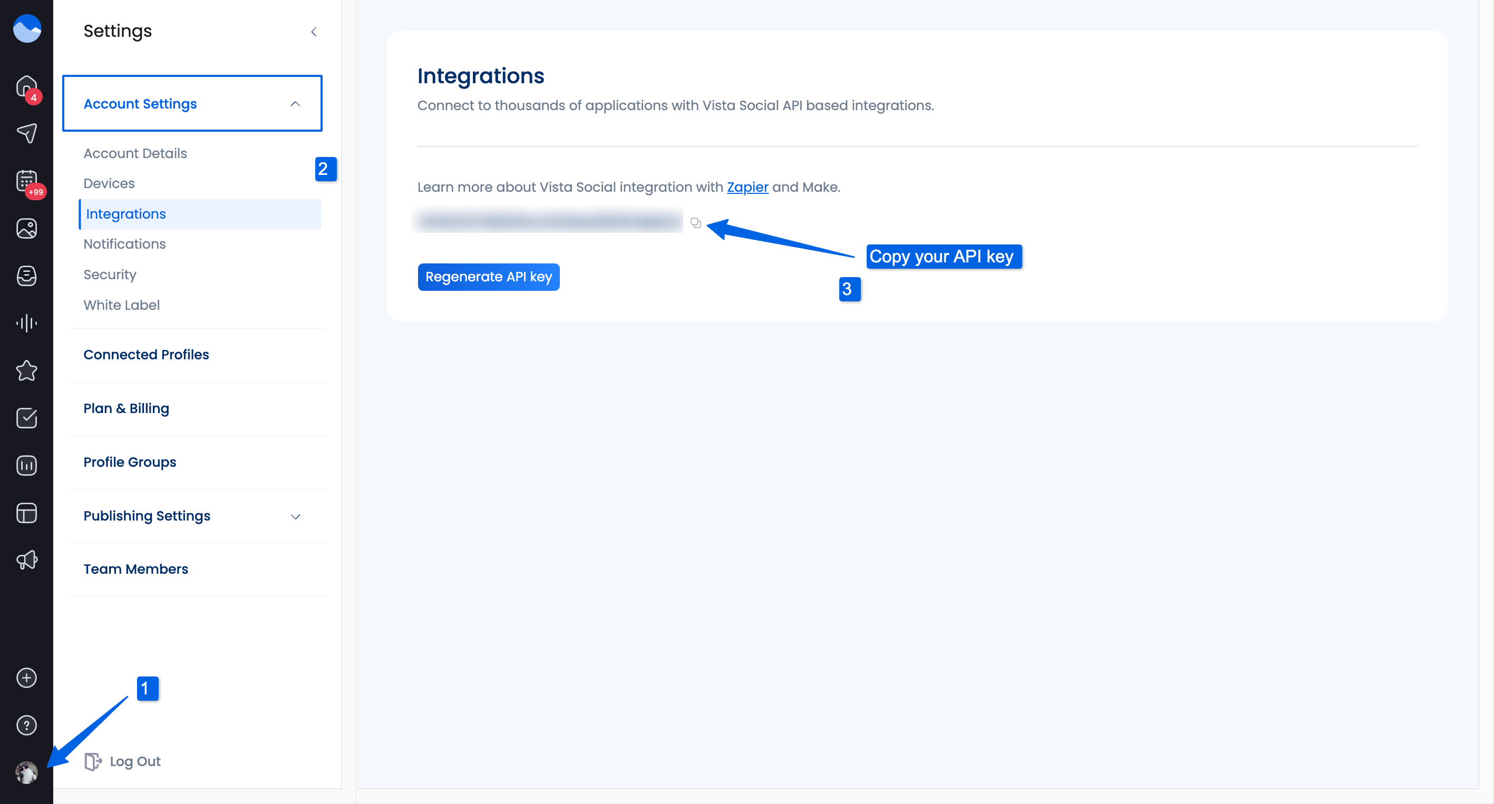This screenshot has height=804, width=1494.
Task: Open Connected Profiles settings
Action: (146, 355)
